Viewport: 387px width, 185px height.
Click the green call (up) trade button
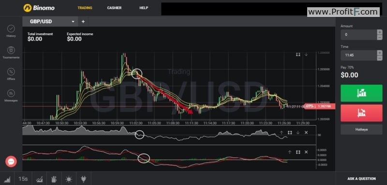tap(361, 93)
